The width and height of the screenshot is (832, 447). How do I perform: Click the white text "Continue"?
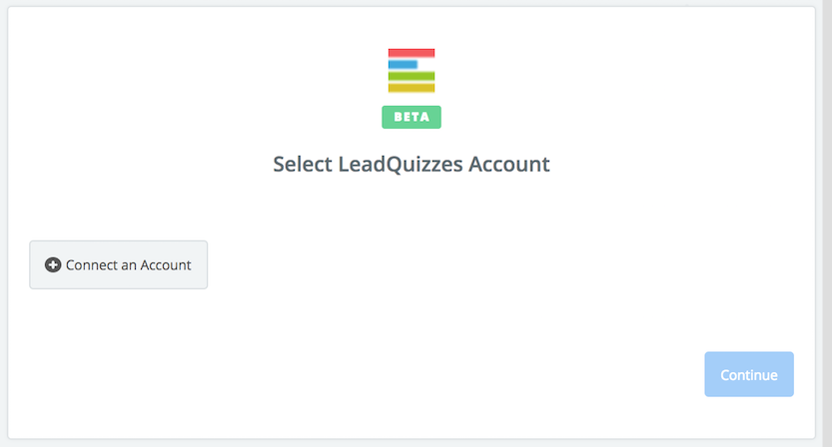749,375
